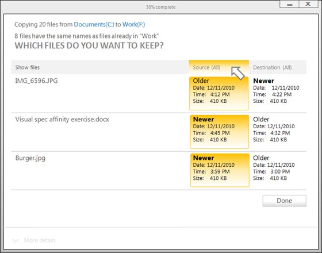Select the IMG_6596.JPG file name
Image resolution: width=322 pixels, height=253 pixels.
[x=36, y=80]
